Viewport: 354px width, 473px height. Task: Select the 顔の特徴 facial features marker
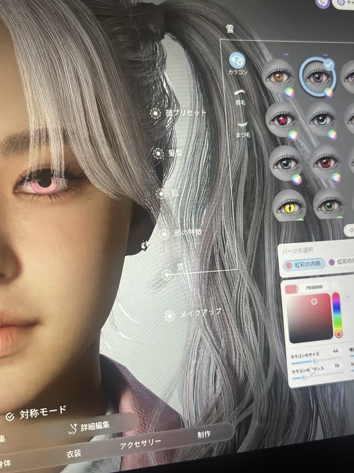click(164, 234)
